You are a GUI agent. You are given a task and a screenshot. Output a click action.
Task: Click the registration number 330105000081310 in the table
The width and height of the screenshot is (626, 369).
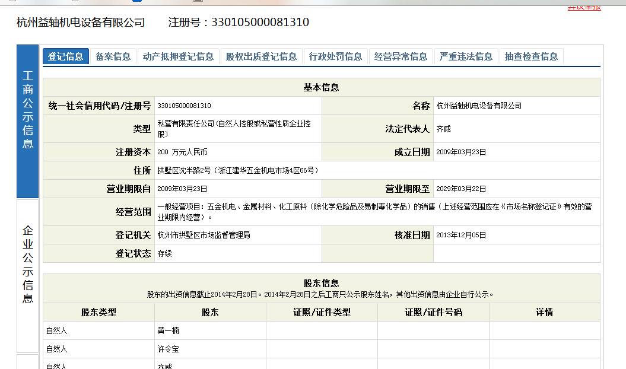[185, 106]
